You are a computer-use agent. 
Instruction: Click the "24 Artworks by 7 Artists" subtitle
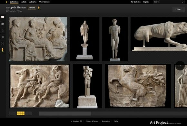14,11
